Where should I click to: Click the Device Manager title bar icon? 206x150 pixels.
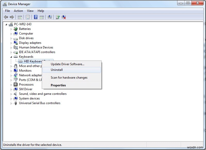click(5, 4)
